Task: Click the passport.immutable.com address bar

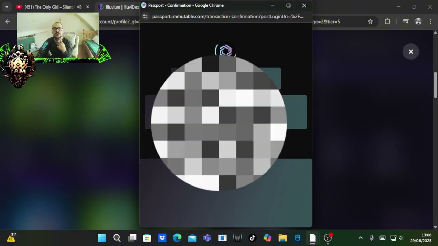Action: 228,16
